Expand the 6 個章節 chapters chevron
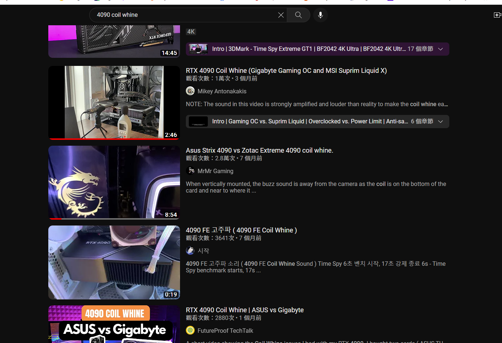 tap(441, 122)
